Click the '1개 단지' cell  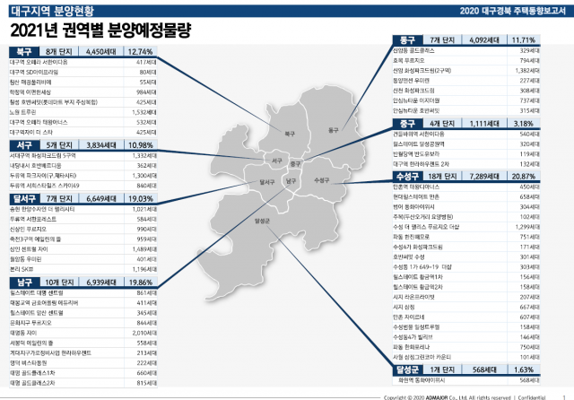click(x=442, y=370)
